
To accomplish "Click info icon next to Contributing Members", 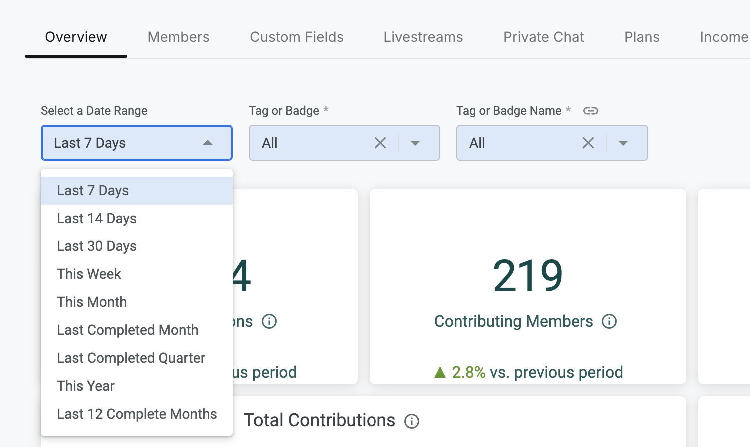I will (609, 321).
